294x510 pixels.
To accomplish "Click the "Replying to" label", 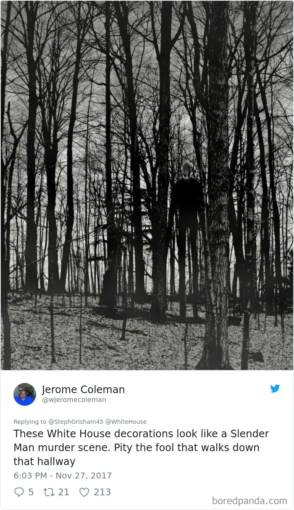I will click(x=30, y=422).
